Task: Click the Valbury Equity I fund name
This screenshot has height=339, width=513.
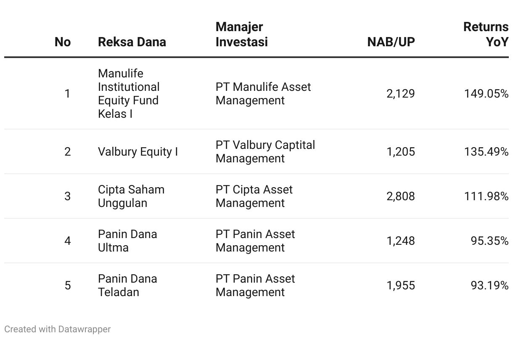Action: coord(138,151)
